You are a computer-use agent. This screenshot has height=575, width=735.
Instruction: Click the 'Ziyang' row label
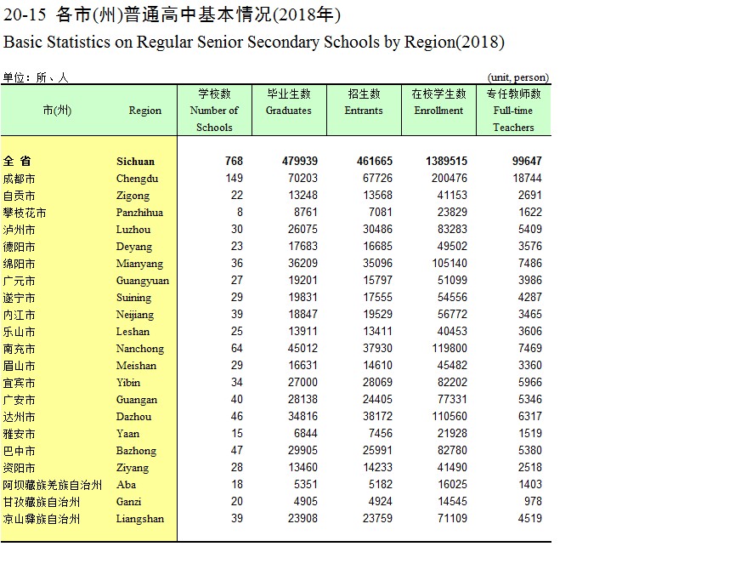click(133, 468)
